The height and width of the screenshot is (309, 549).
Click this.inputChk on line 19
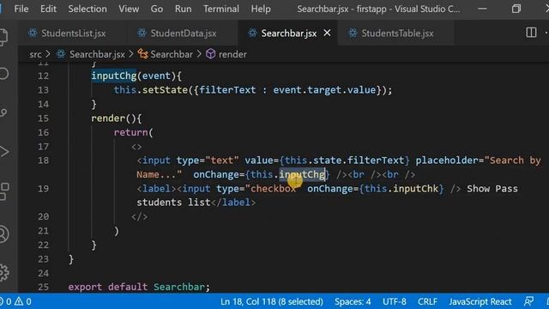click(401, 189)
